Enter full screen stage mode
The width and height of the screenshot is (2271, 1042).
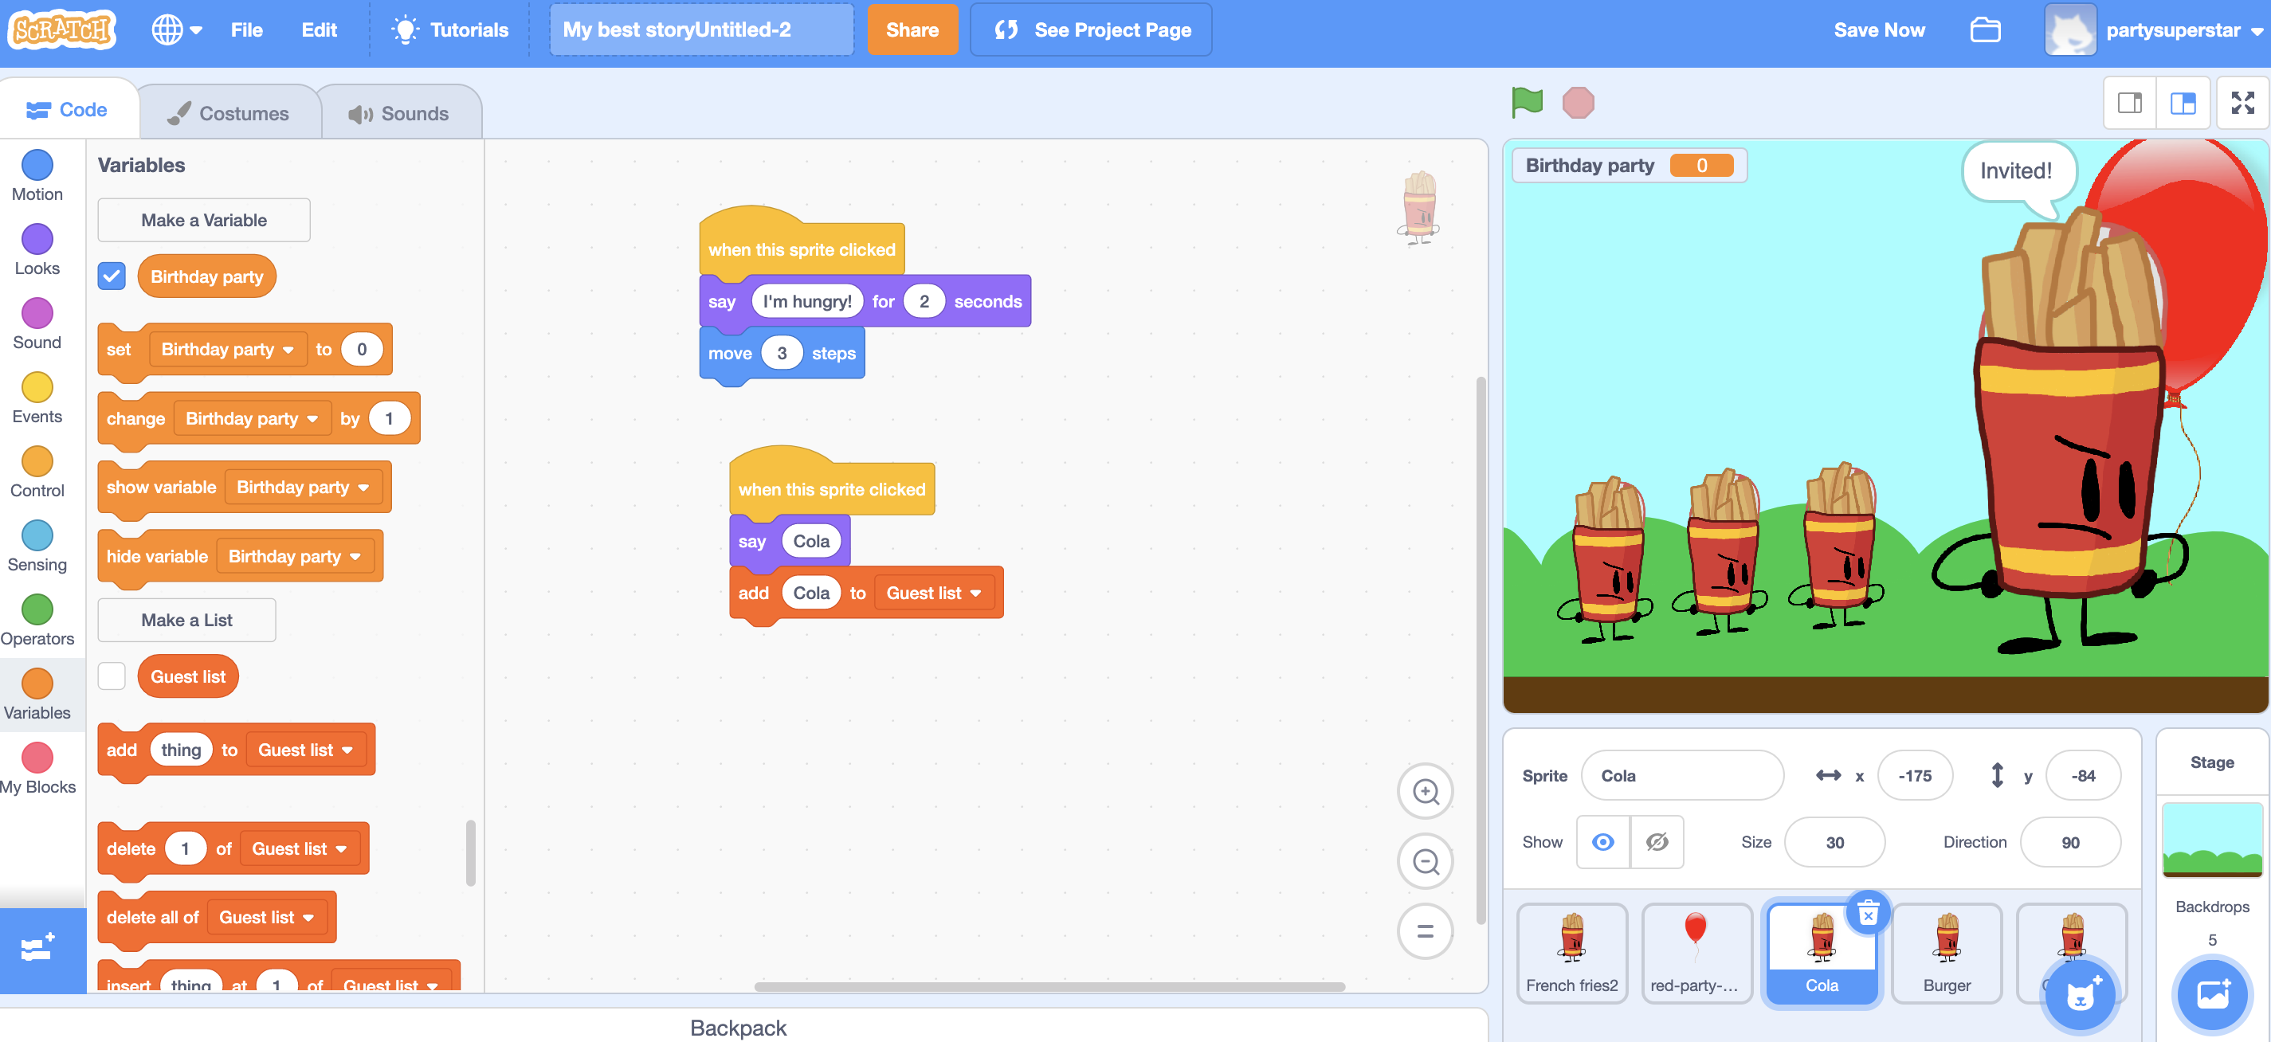(2242, 103)
